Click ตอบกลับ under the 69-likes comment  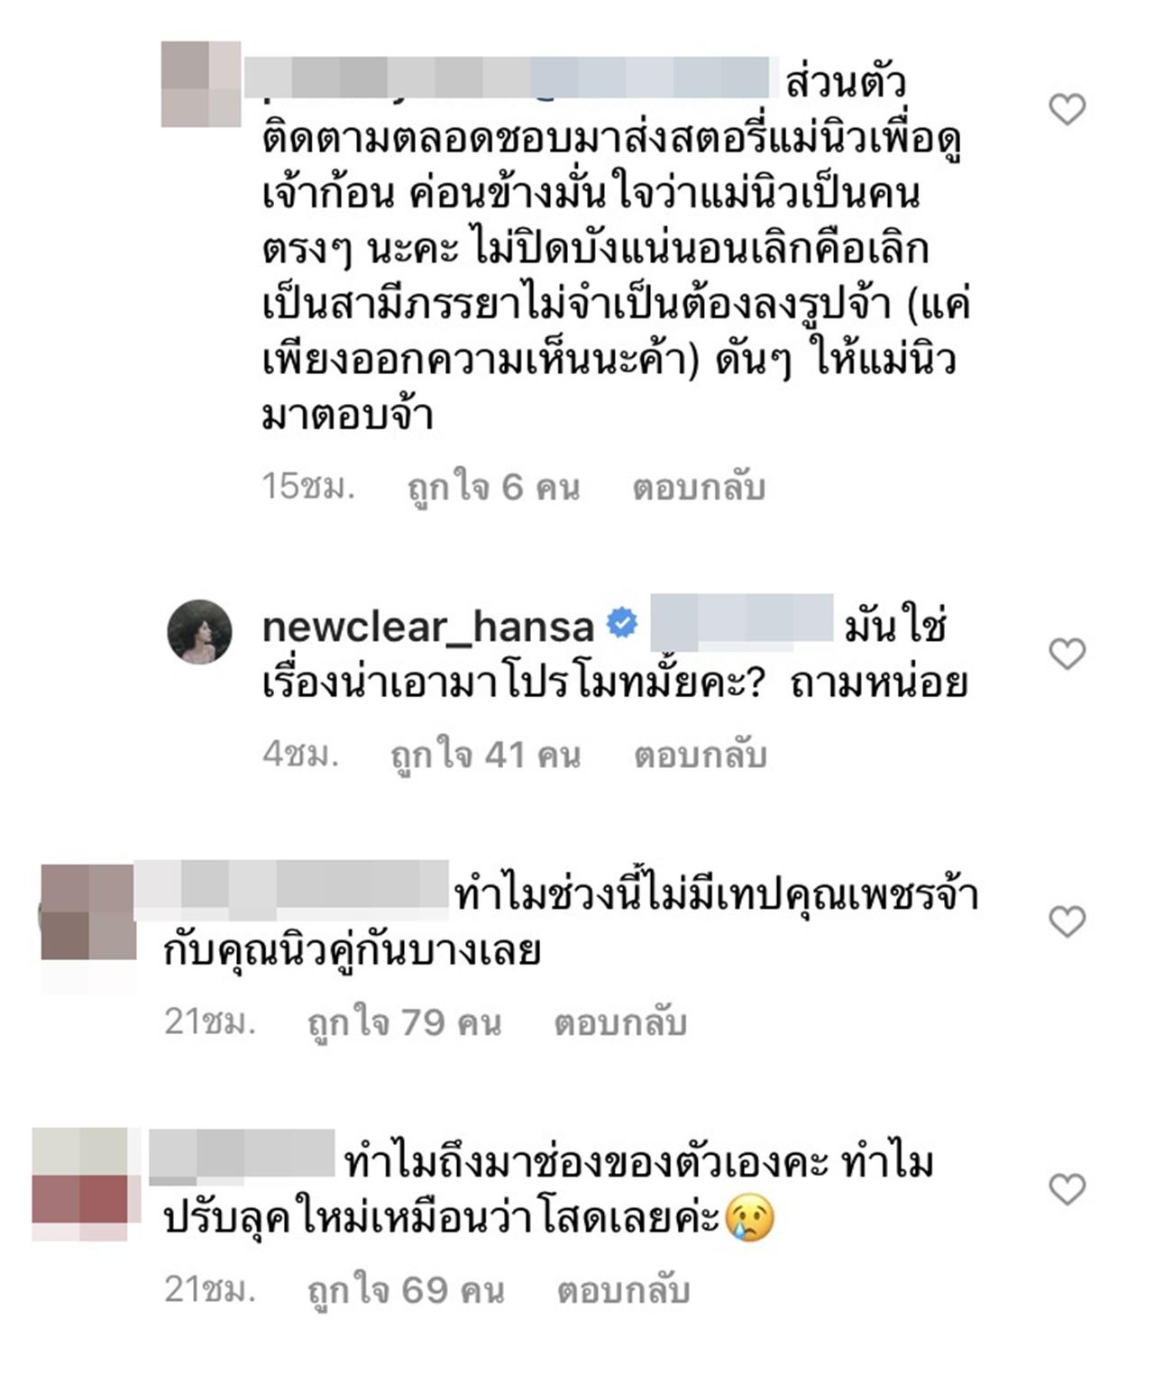point(623,1290)
